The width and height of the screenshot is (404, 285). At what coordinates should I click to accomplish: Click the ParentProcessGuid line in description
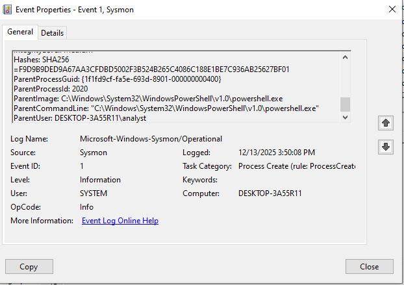[x=117, y=79]
